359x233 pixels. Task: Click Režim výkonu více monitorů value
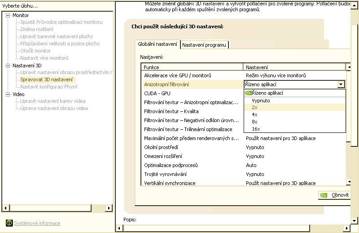pos(276,75)
